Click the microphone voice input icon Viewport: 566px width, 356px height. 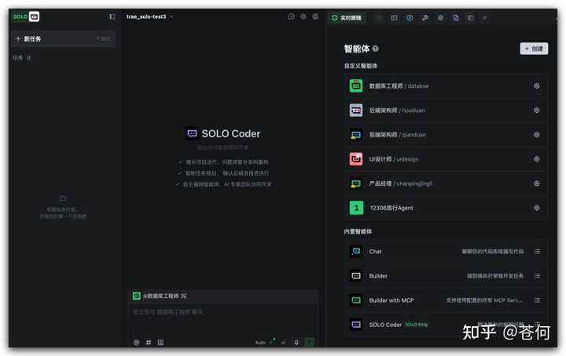point(296,343)
